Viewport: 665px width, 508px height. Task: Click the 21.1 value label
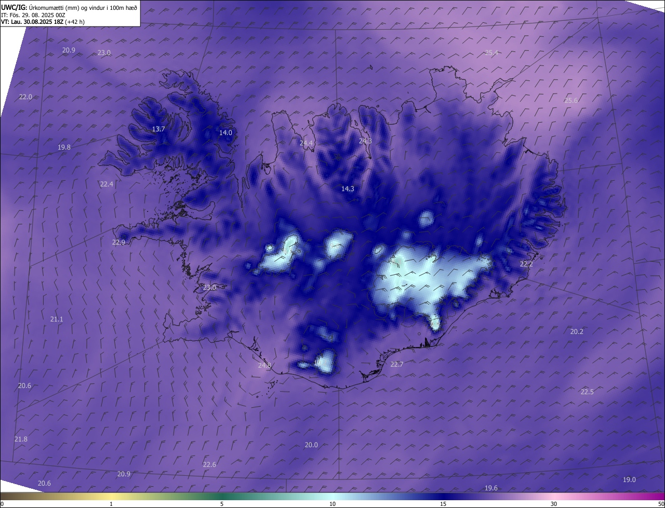coord(57,319)
